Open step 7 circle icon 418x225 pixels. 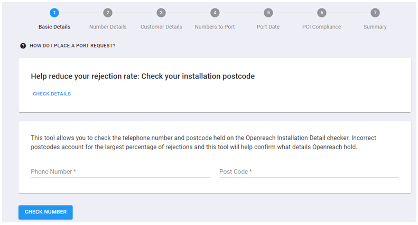click(375, 13)
